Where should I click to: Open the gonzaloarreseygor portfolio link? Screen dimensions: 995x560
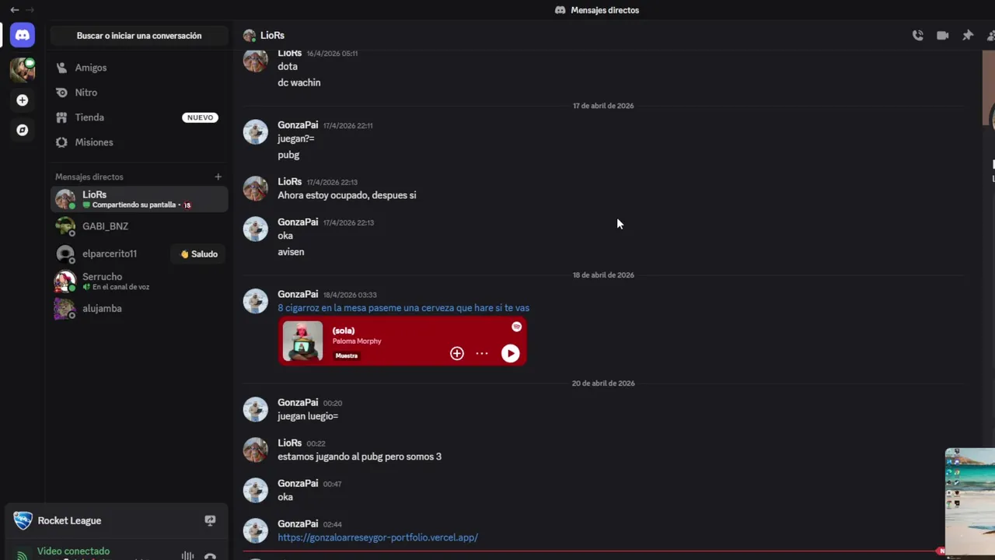tap(378, 537)
